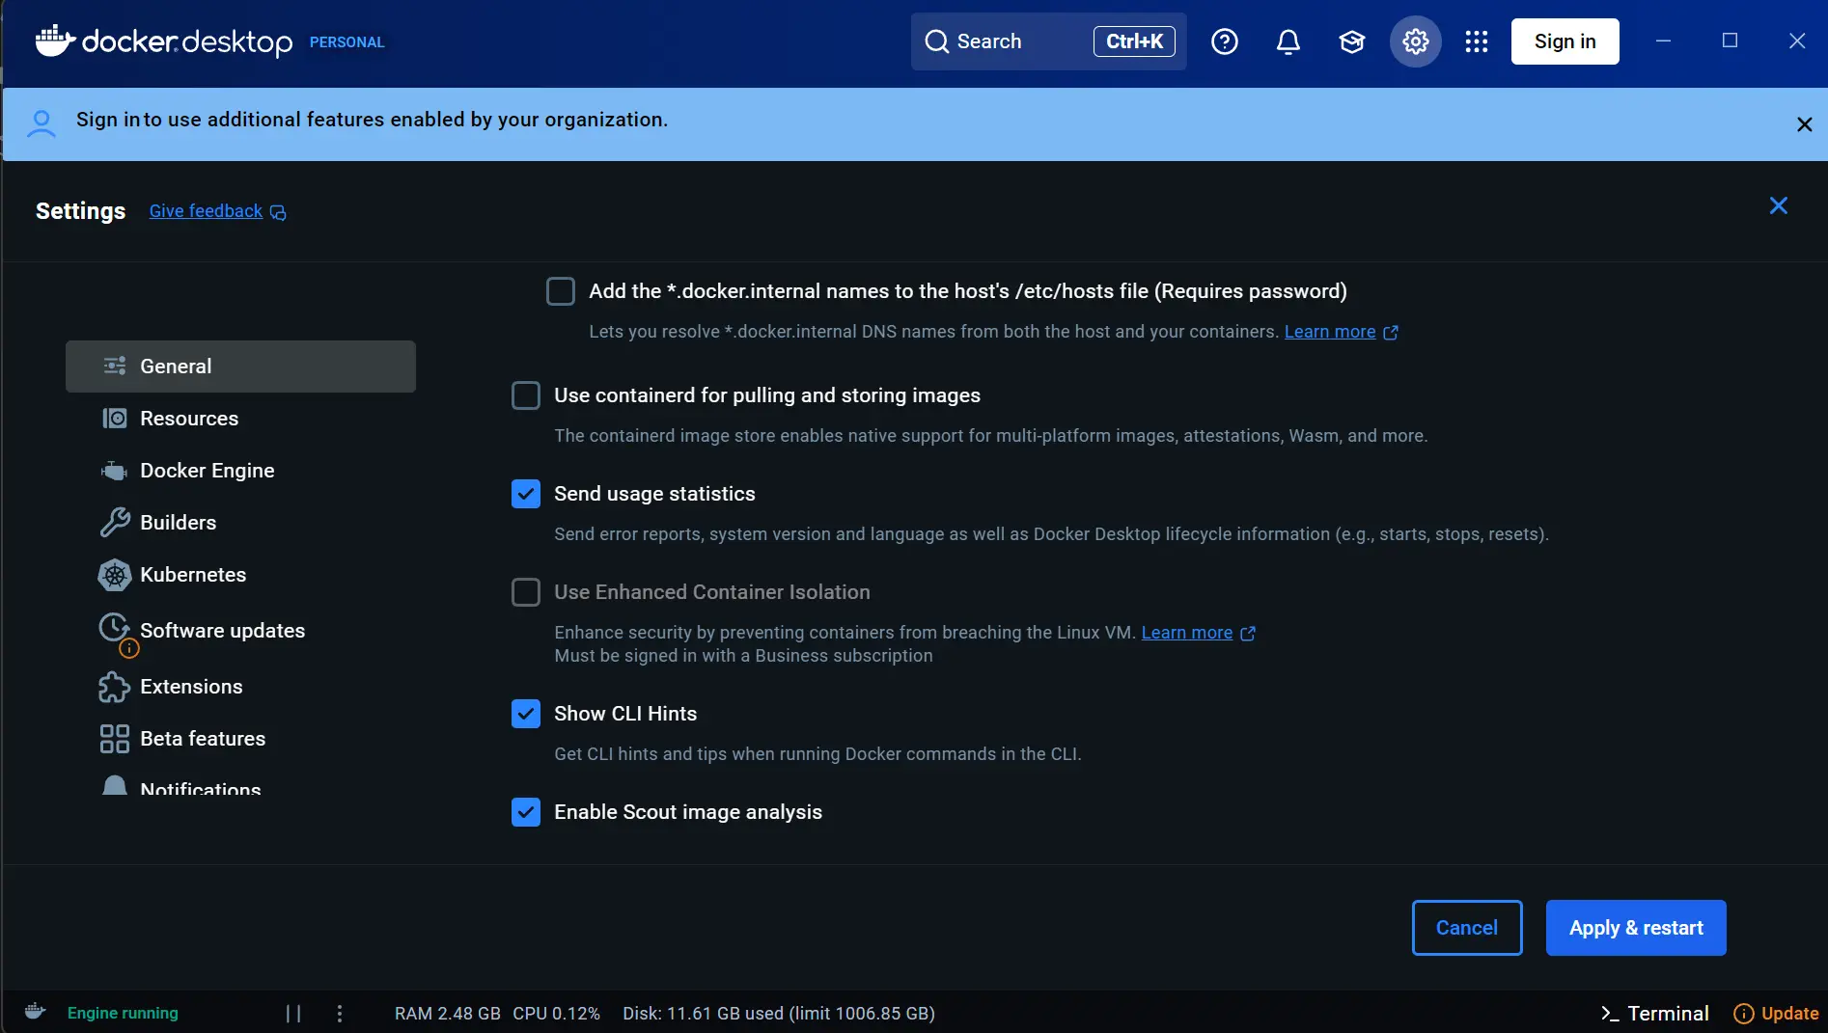1828x1033 pixels.
Task: Open the apps grid icon
Action: click(1477, 41)
